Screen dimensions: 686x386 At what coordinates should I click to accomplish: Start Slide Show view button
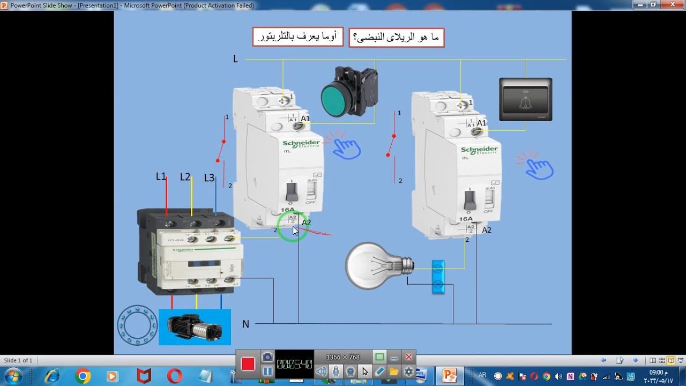point(680,360)
